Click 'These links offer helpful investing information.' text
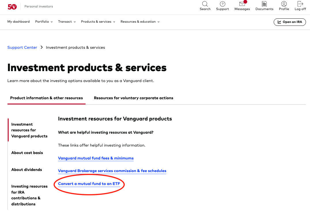This screenshot has width=310, height=220. (102, 145)
